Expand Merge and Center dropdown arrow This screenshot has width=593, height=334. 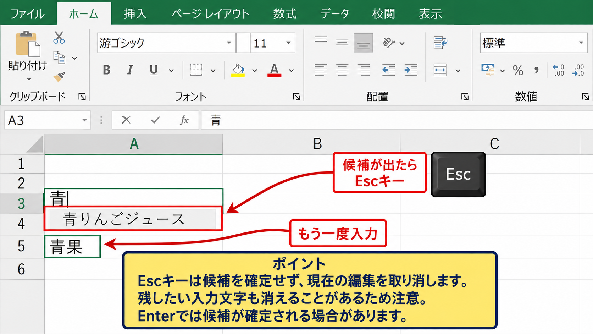click(458, 70)
